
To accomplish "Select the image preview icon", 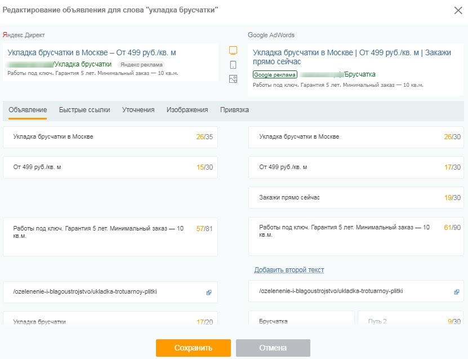I will point(233,79).
